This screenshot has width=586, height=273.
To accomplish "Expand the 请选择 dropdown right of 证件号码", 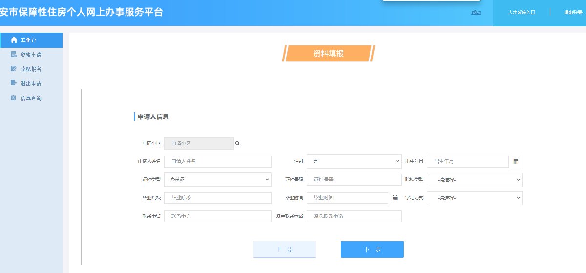I will click(474, 180).
